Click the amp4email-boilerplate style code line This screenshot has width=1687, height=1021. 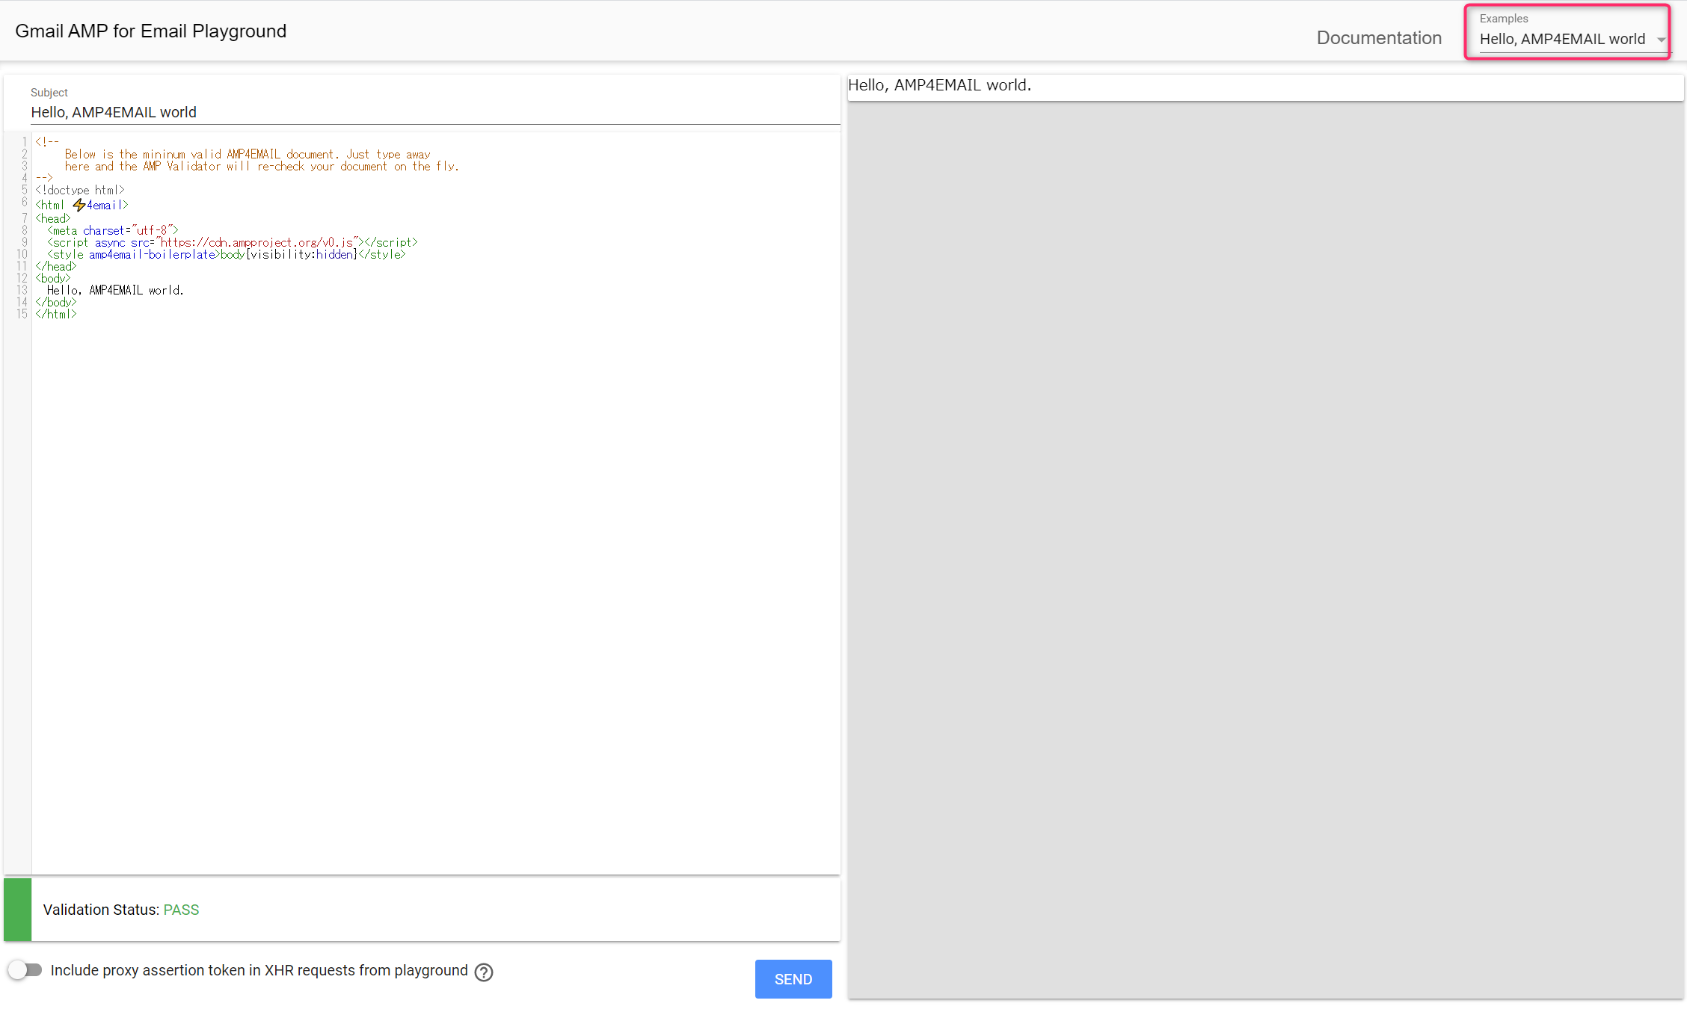(x=227, y=254)
